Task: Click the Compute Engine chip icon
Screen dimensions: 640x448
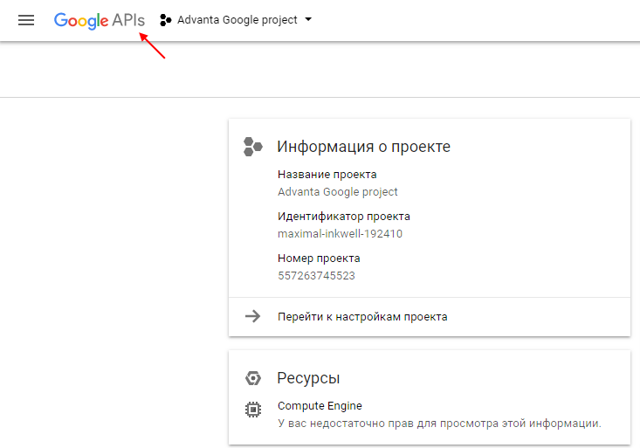Action: coord(253,409)
